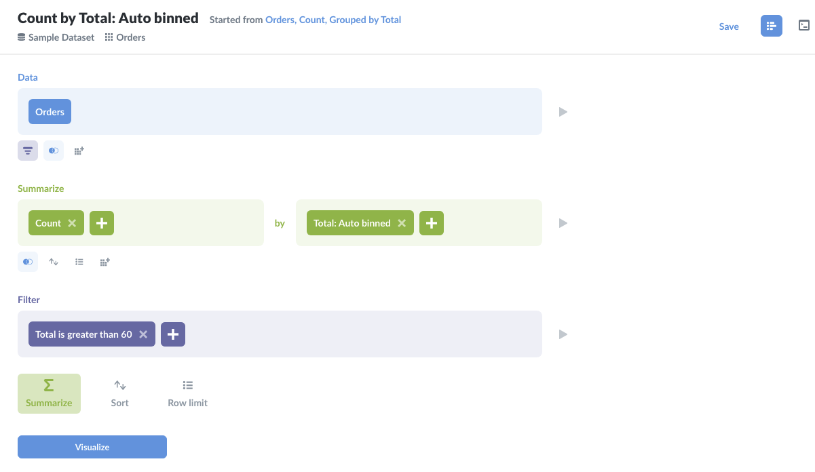
Task: Click the blue table view icon at top right
Action: tap(771, 26)
